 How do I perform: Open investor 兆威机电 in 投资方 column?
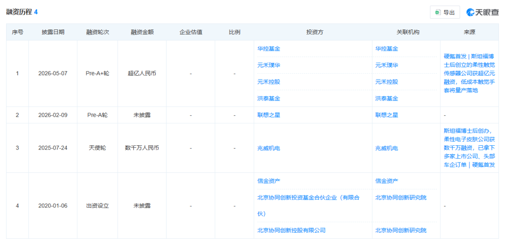(269, 148)
